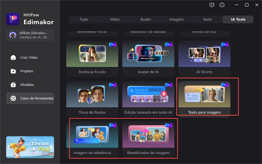Click the Textos de Vlog banner
262x164 pixels.
click(x=30, y=147)
